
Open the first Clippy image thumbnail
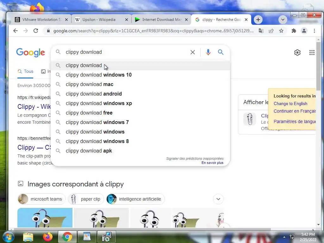click(45, 218)
